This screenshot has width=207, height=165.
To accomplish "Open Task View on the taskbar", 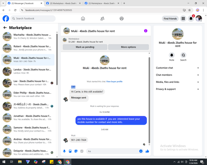I will pyautogui.click(x=12, y=162).
